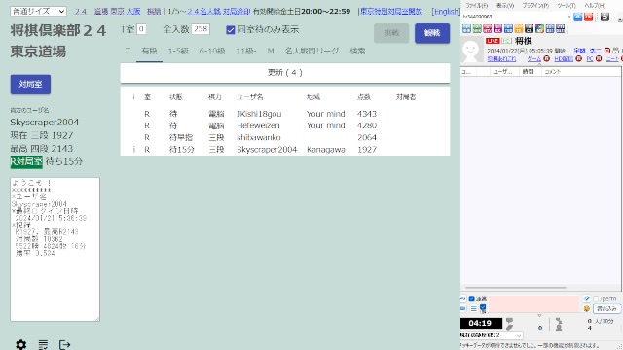The width and height of the screenshot is (623, 350).
Task: Toggle the checkbox left of comment box top
Action: coord(471,298)
